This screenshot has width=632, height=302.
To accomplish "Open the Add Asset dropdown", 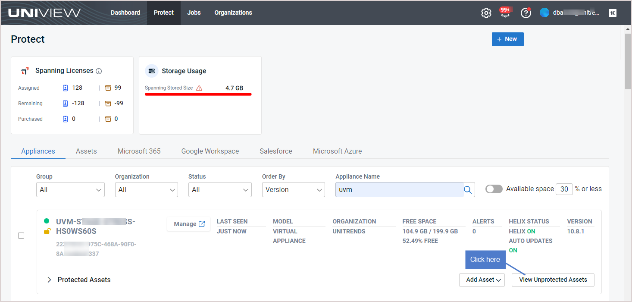I will [482, 280].
